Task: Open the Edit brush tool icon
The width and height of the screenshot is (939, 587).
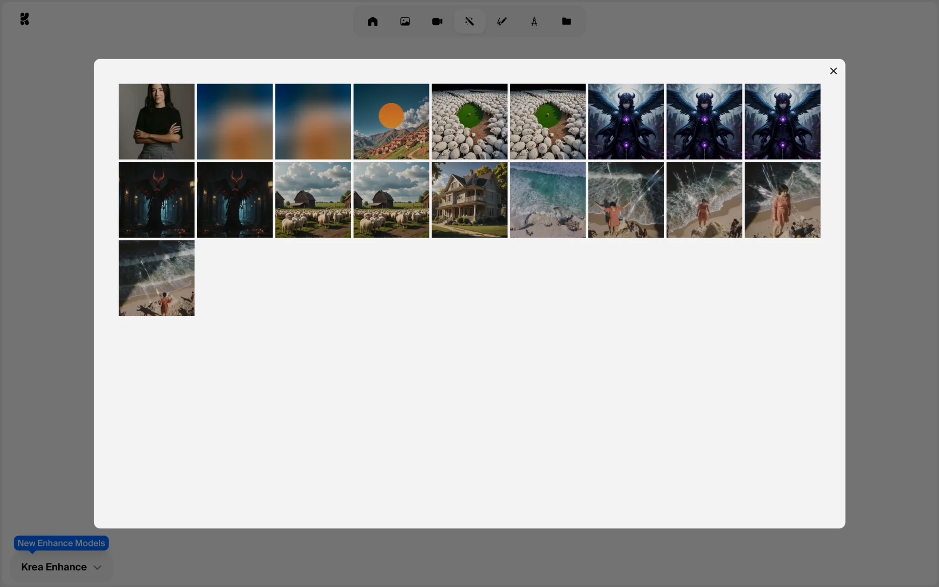Action: coord(502,22)
